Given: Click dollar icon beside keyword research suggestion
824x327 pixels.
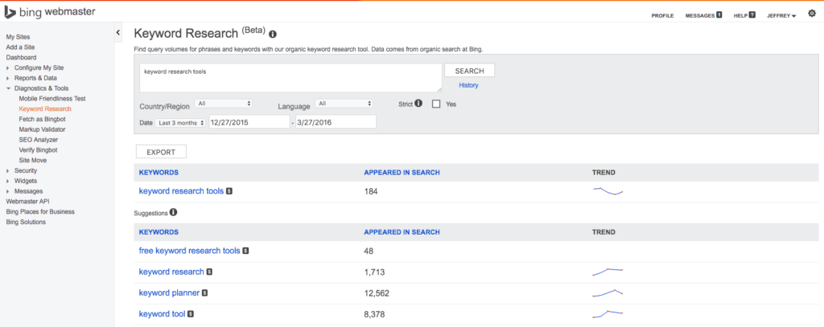Looking at the screenshot, I should pos(210,272).
